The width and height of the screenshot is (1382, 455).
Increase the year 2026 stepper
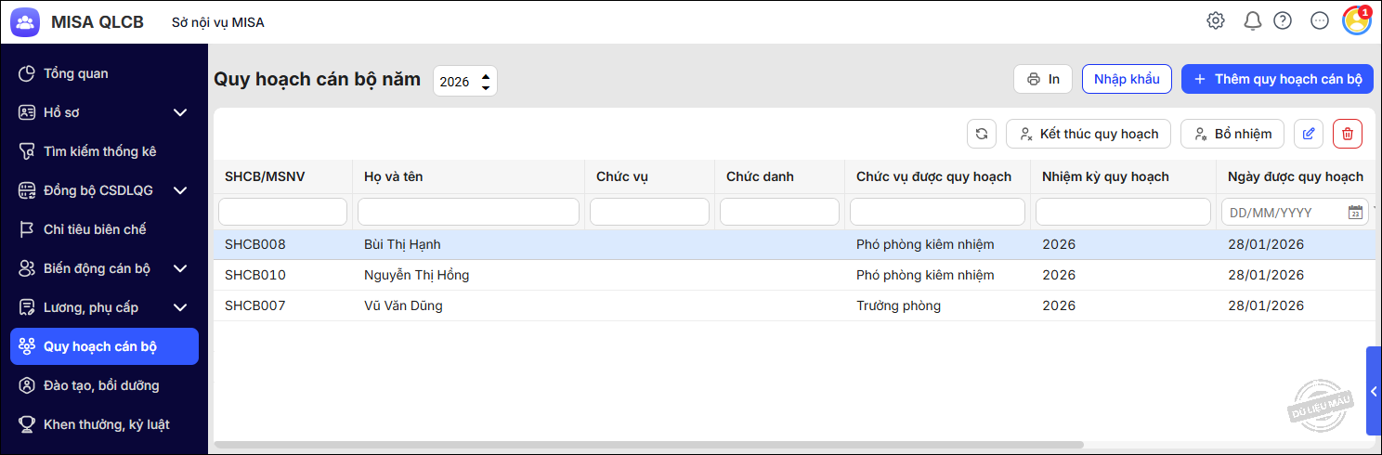point(485,74)
